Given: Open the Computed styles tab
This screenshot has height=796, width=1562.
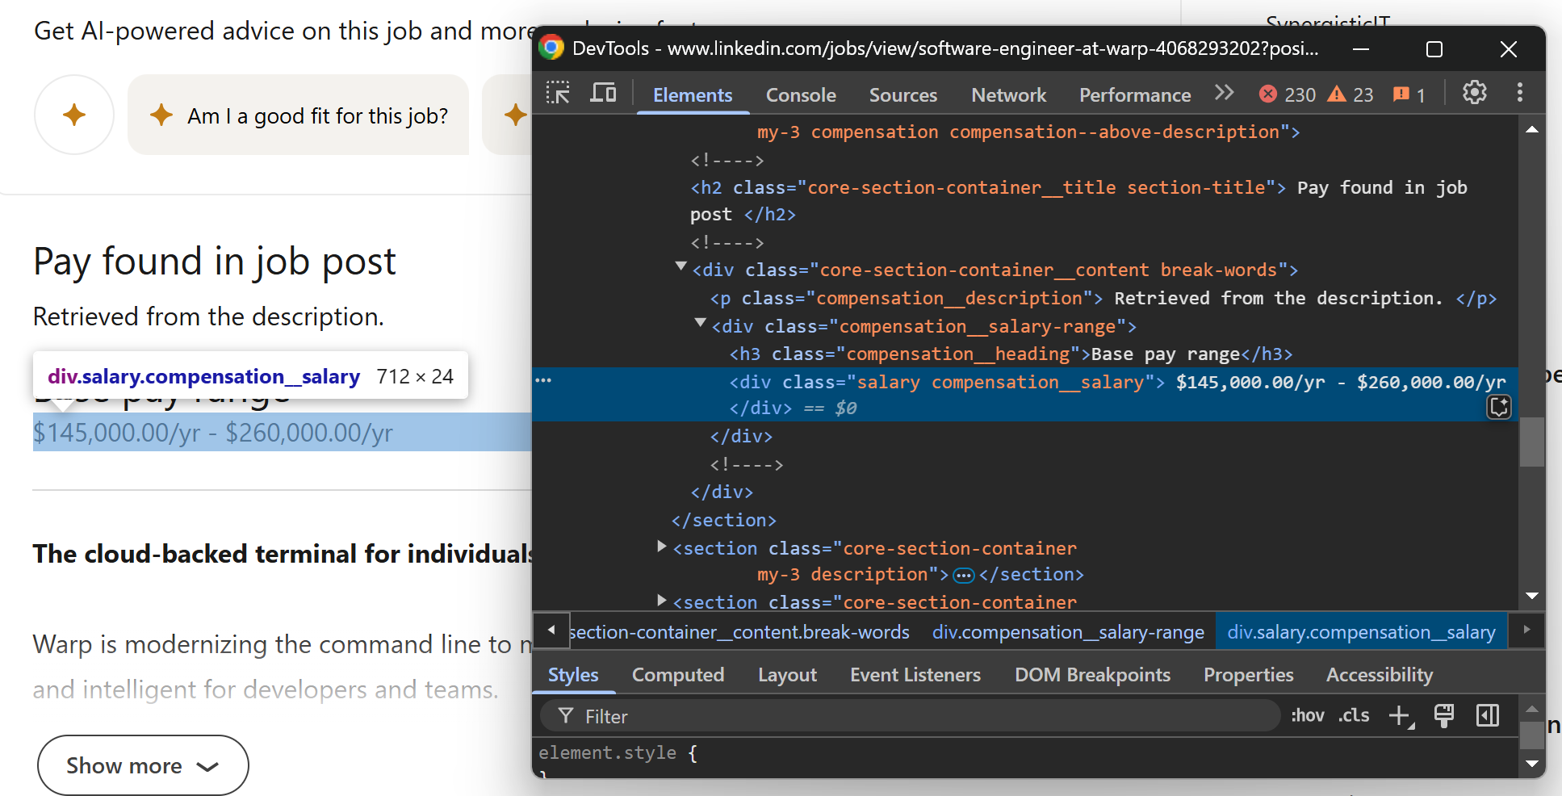Looking at the screenshot, I should pyautogui.click(x=677, y=675).
